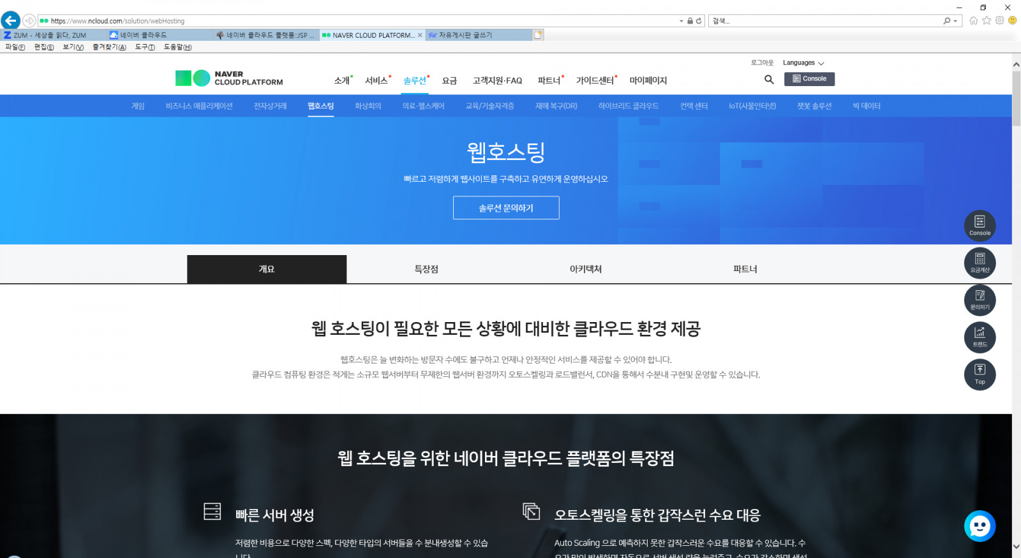Click the 솔루션 문의하기 button
This screenshot has width=1021, height=558.
pos(506,208)
